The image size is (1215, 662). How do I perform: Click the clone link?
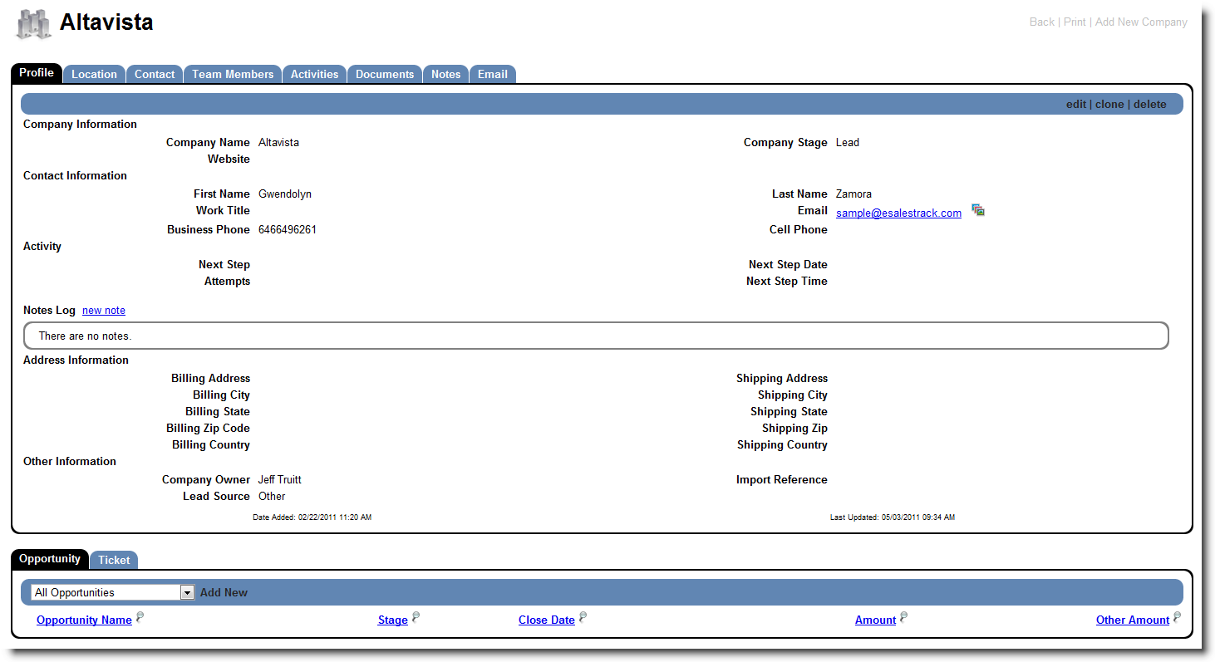click(1109, 104)
